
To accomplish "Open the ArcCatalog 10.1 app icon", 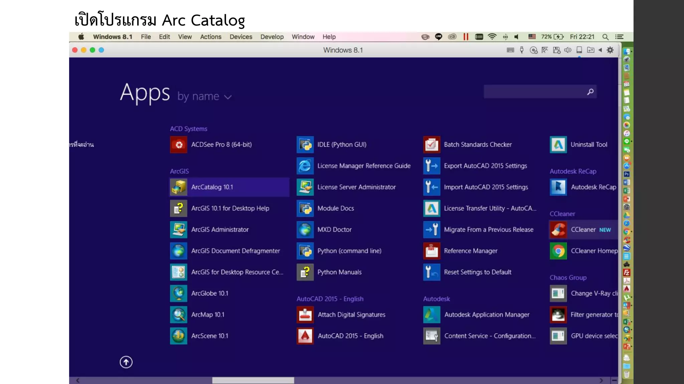I will click(x=179, y=187).
